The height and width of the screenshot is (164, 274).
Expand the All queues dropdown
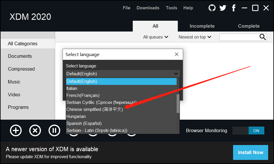pos(156,37)
